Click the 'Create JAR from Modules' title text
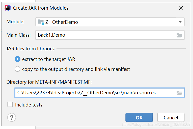 click(x=41, y=8)
